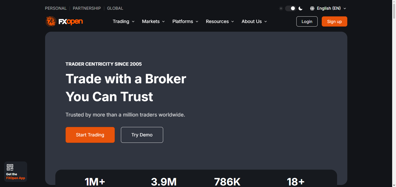This screenshot has height=187, width=396.
Task: Go to the GLOBAL section
Action: coord(115,8)
